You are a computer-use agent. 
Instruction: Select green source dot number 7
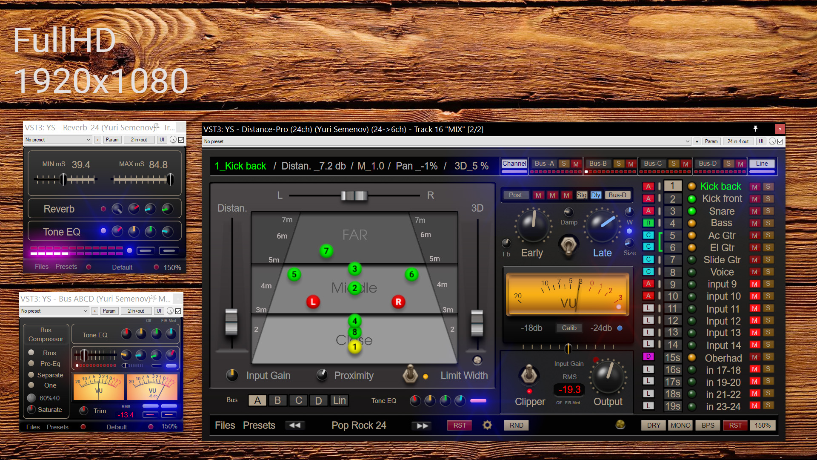pyautogui.click(x=326, y=251)
